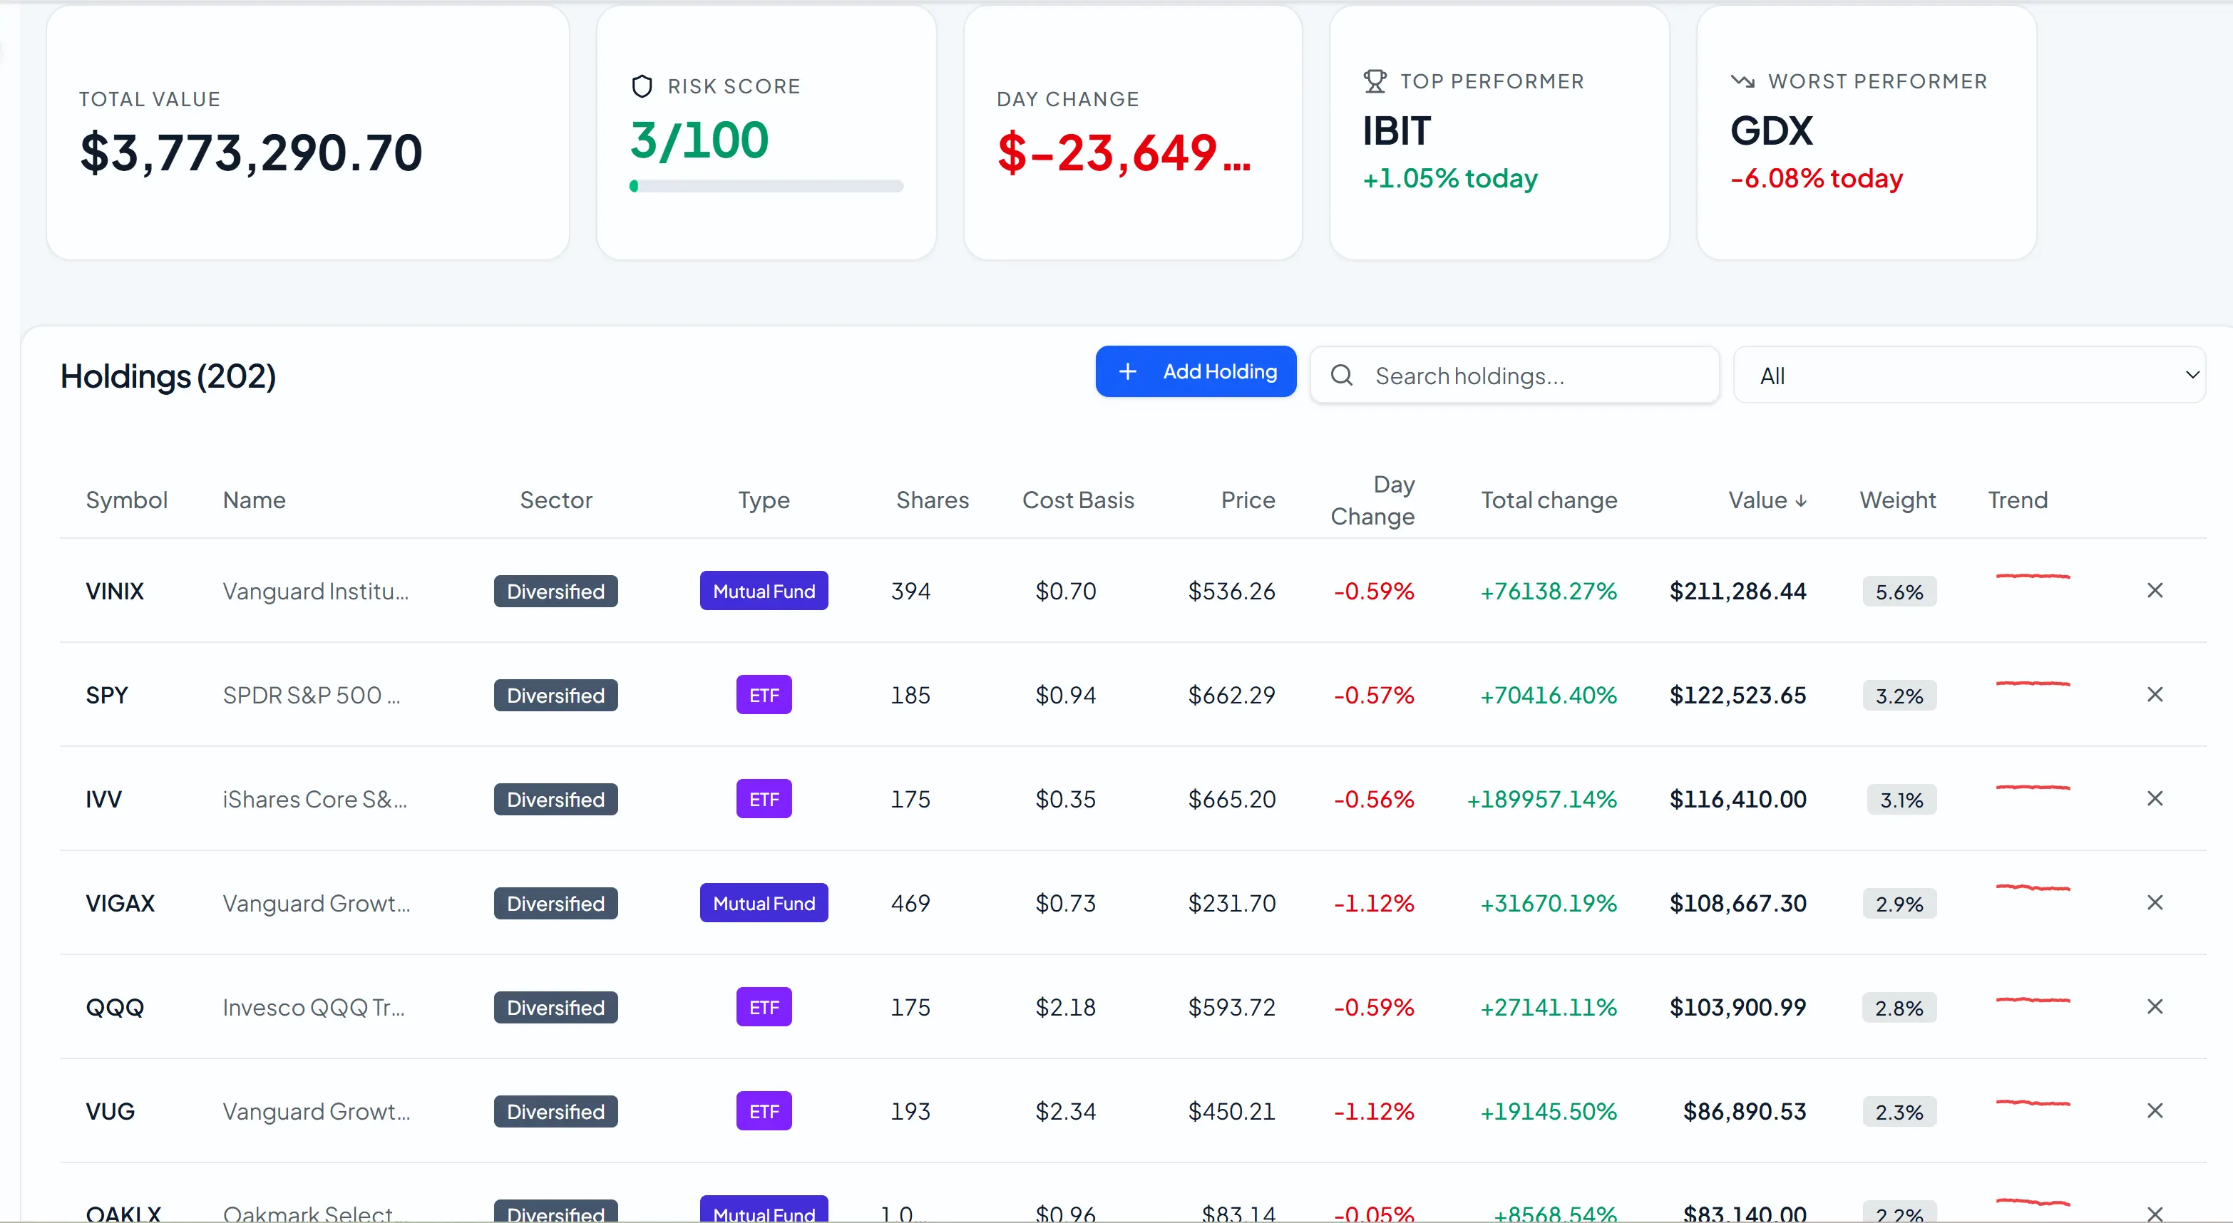Click the IVV trend sparkline

2033,787
